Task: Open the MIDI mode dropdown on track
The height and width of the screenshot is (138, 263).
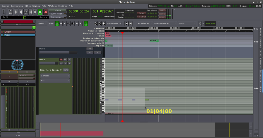Action: (55, 81)
